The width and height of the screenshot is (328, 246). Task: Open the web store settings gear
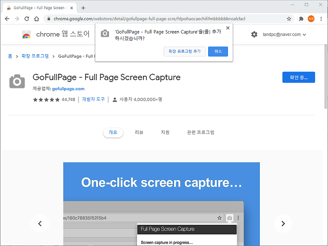pos(254,34)
